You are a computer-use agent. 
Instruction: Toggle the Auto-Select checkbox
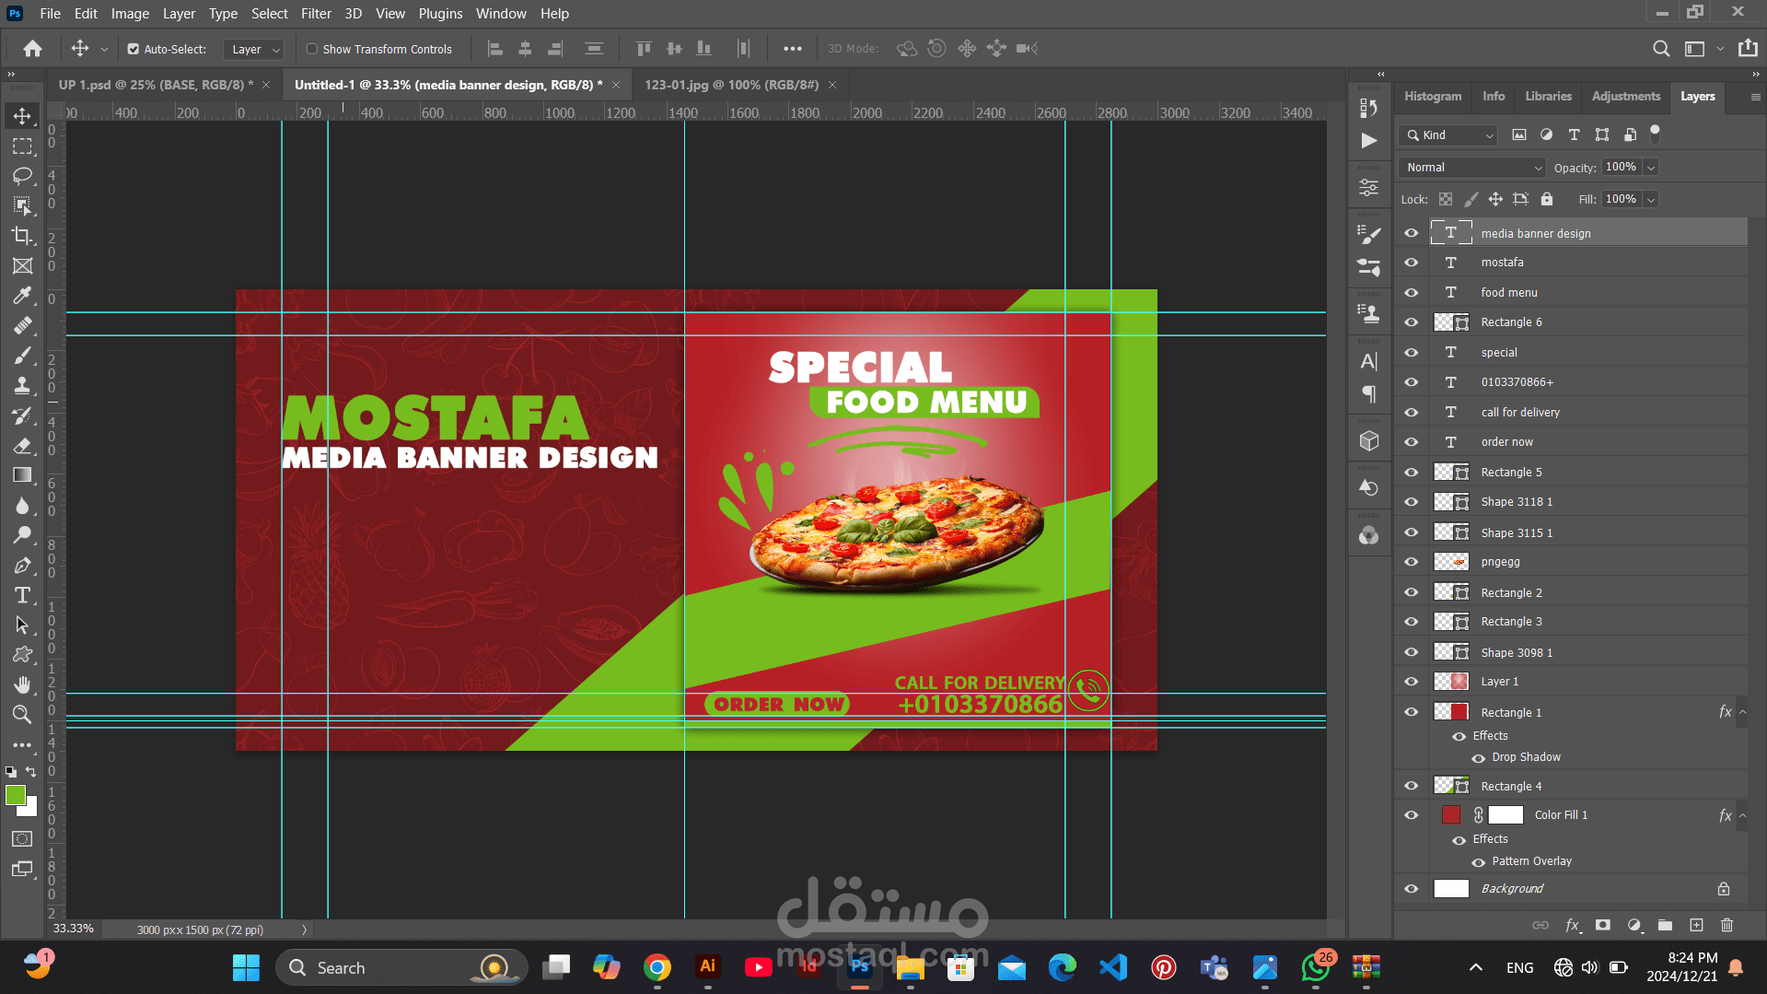tap(134, 49)
